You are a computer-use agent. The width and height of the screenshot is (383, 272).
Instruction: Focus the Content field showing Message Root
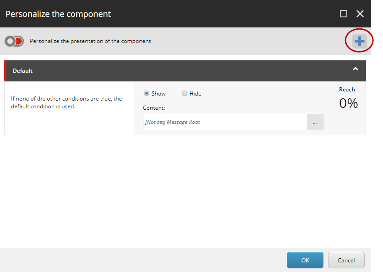(225, 122)
